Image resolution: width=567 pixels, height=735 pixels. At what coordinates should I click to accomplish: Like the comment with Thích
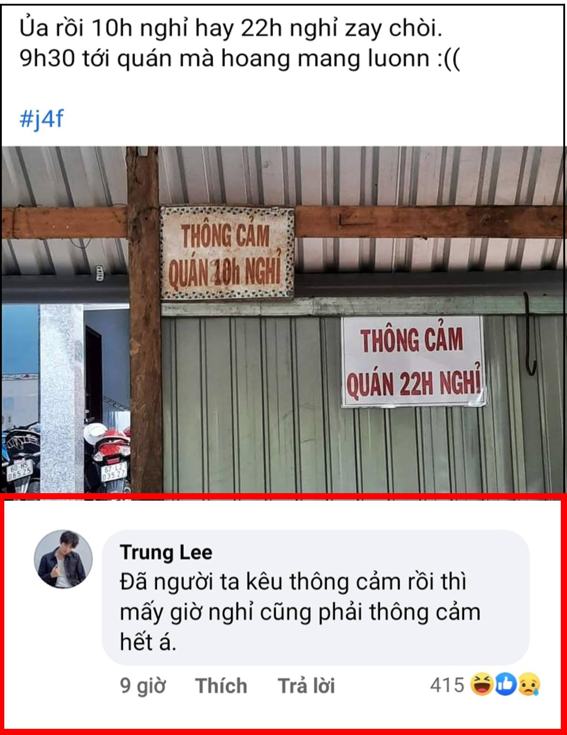(221, 685)
